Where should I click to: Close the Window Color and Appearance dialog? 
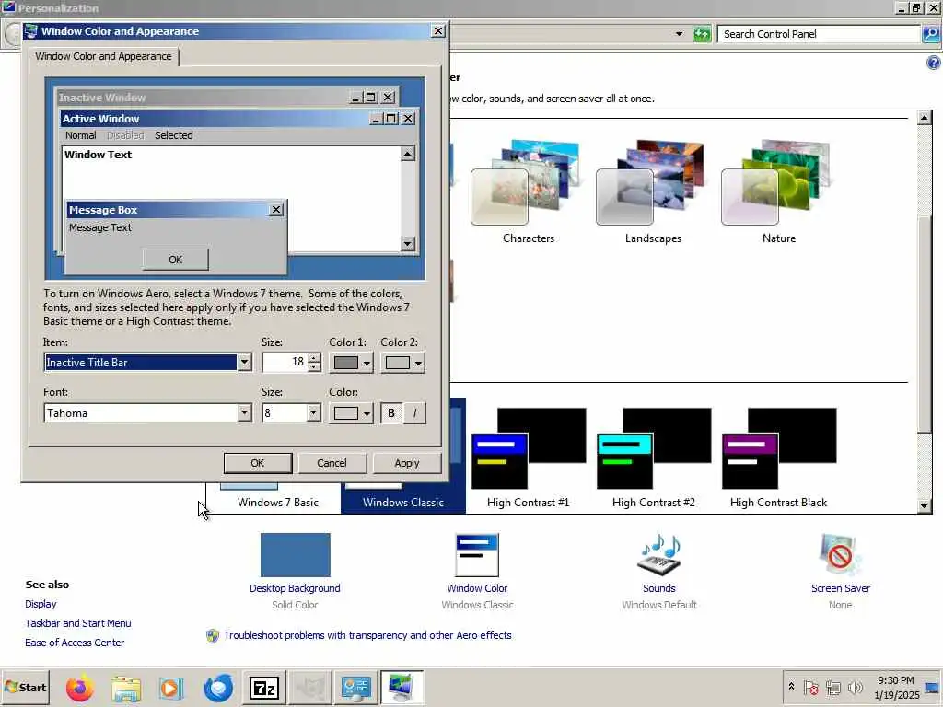[438, 31]
